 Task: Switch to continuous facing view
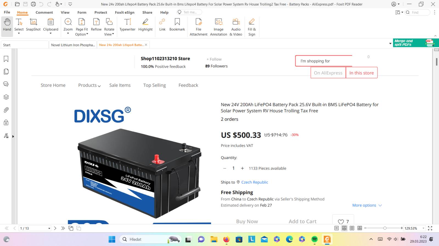pyautogui.click(x=360, y=228)
